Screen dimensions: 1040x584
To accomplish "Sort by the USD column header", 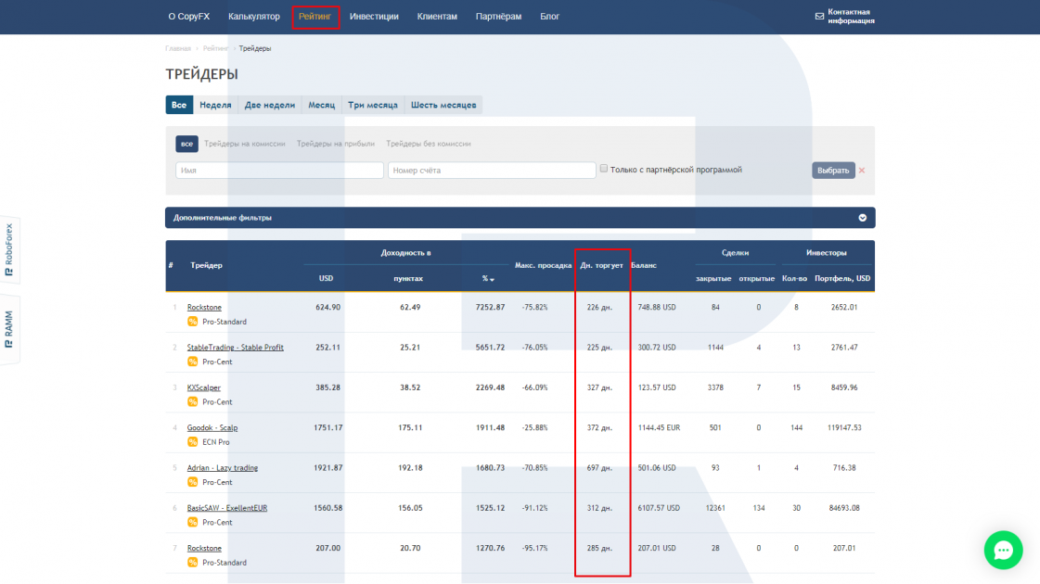I will 326,278.
